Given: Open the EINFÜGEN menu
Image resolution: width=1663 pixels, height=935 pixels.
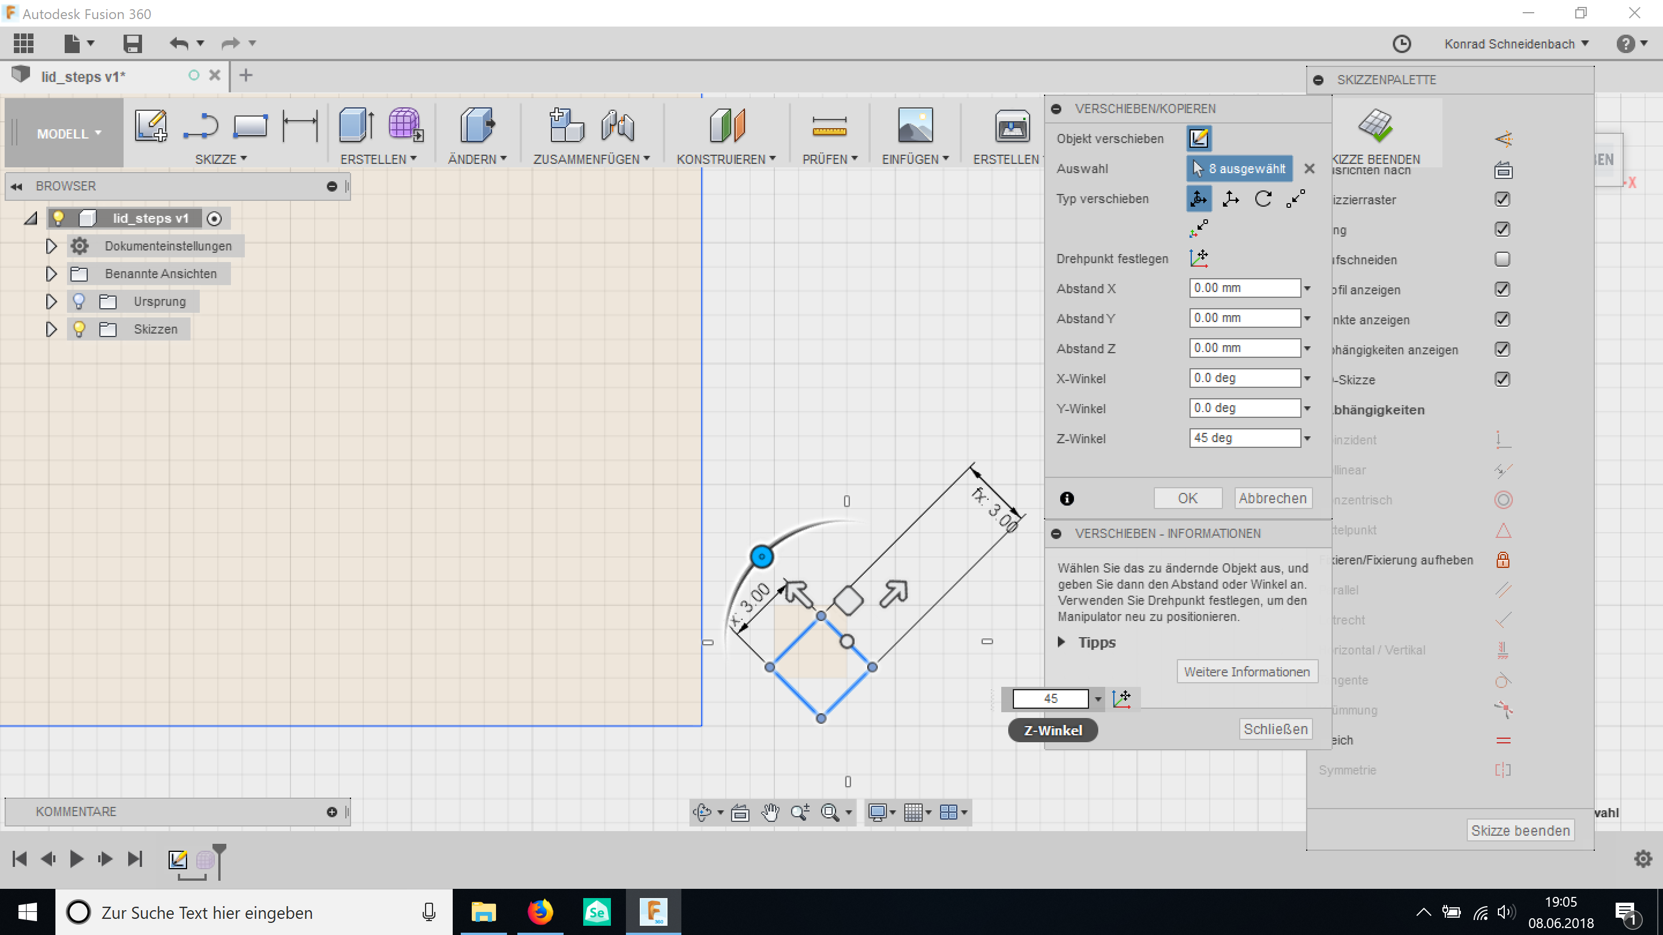Looking at the screenshot, I should (915, 159).
